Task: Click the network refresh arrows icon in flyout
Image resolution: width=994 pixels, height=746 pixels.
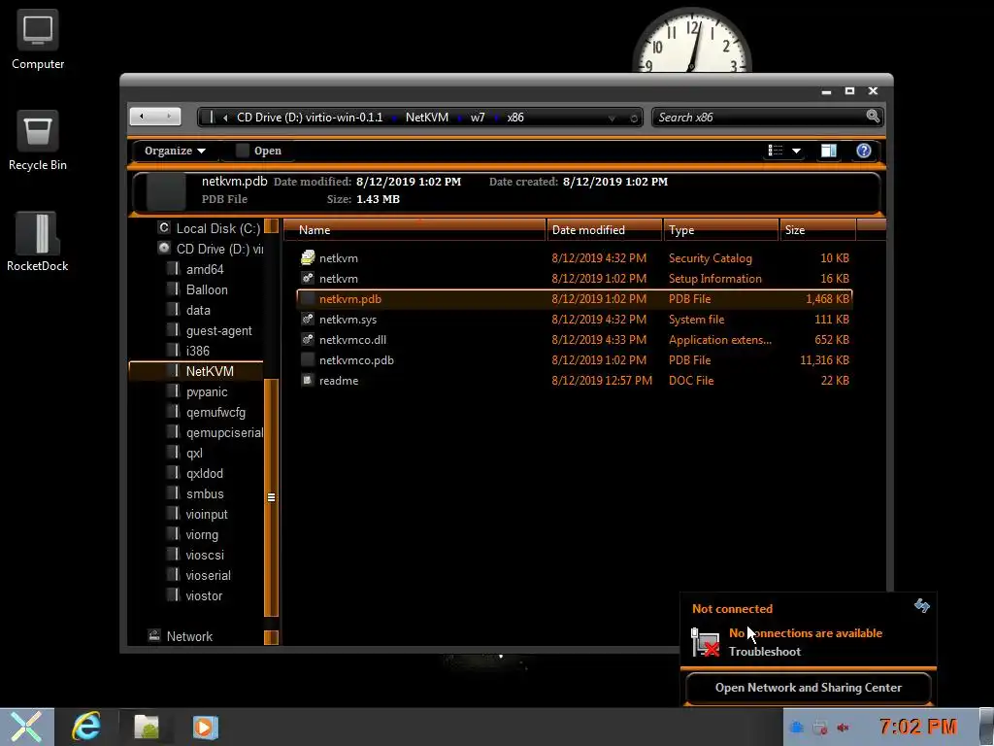Action: [922, 606]
